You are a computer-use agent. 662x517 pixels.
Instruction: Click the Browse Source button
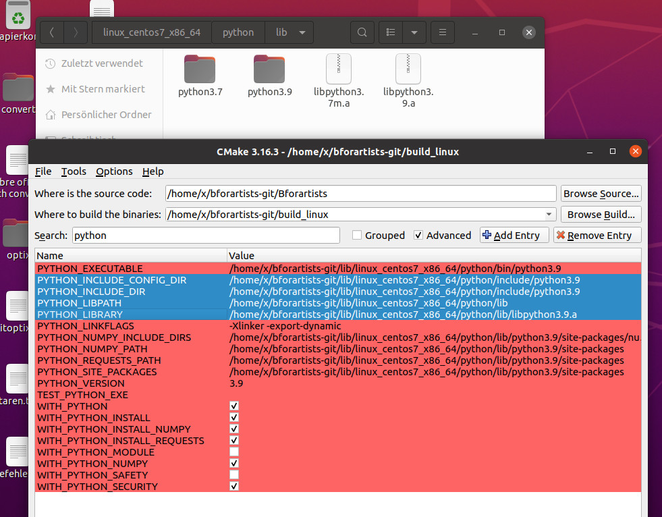[601, 194]
